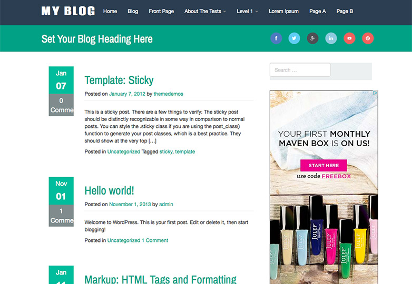Open the LinkedIn social icon
Screen dimensions: 412x284
coord(331,38)
